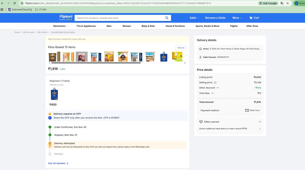This screenshot has height=170, width=305.
Task: Click the Home address icon in Delivery details
Action: (x=201, y=49)
